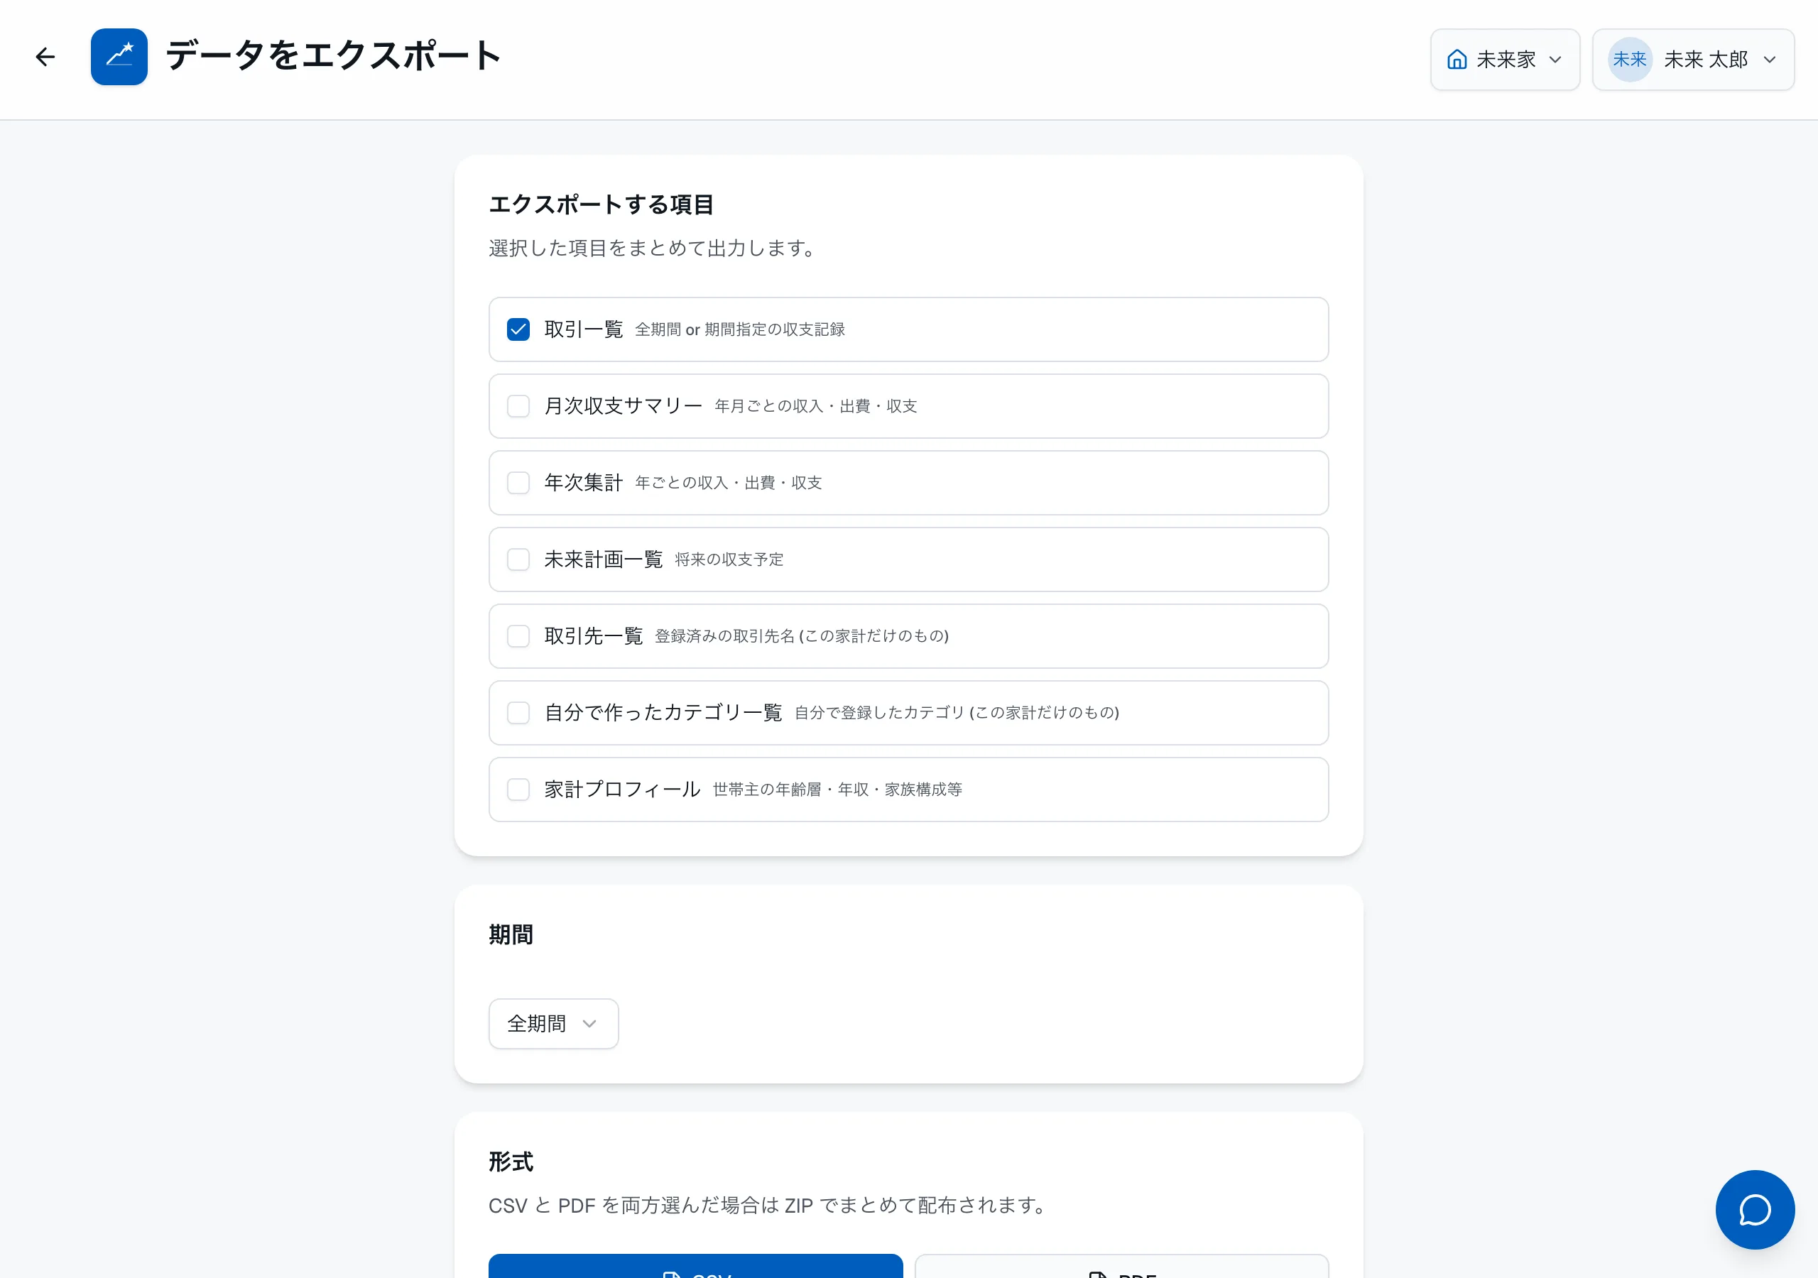This screenshot has height=1278, width=1818.
Task: Click the エクスポートする項目 heading
Action: (601, 204)
